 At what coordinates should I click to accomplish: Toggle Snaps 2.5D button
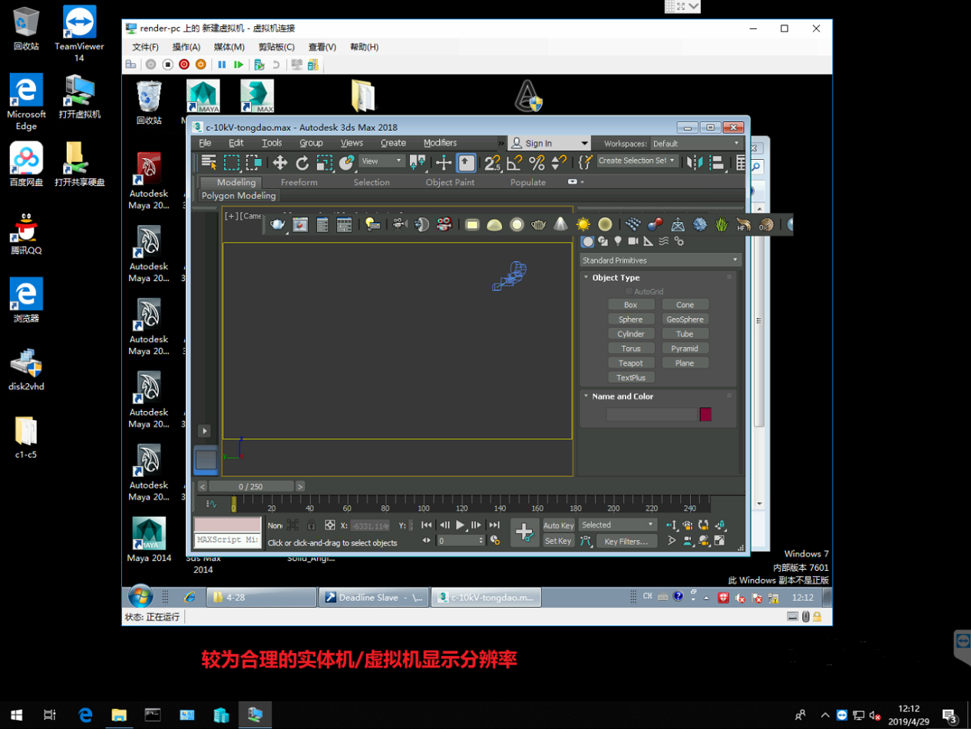pos(492,162)
